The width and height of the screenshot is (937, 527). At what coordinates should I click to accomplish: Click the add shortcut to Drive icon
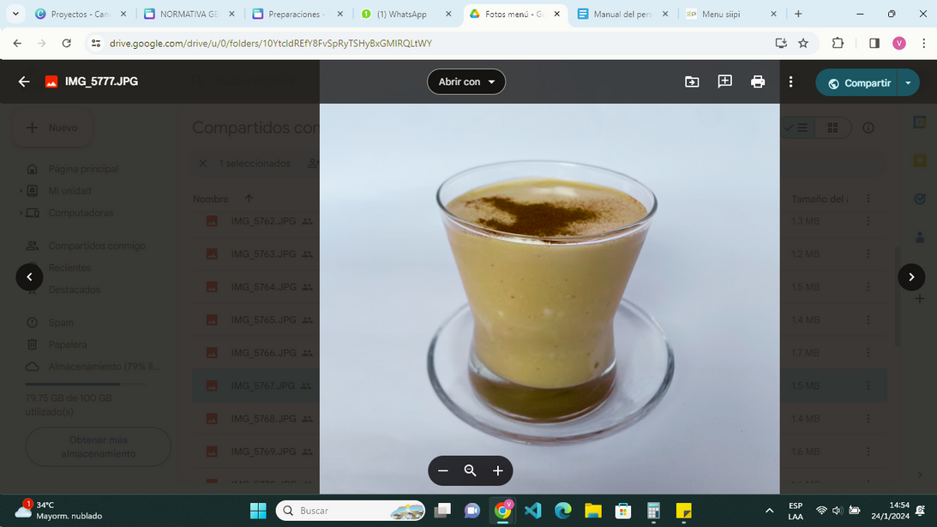[x=692, y=82]
